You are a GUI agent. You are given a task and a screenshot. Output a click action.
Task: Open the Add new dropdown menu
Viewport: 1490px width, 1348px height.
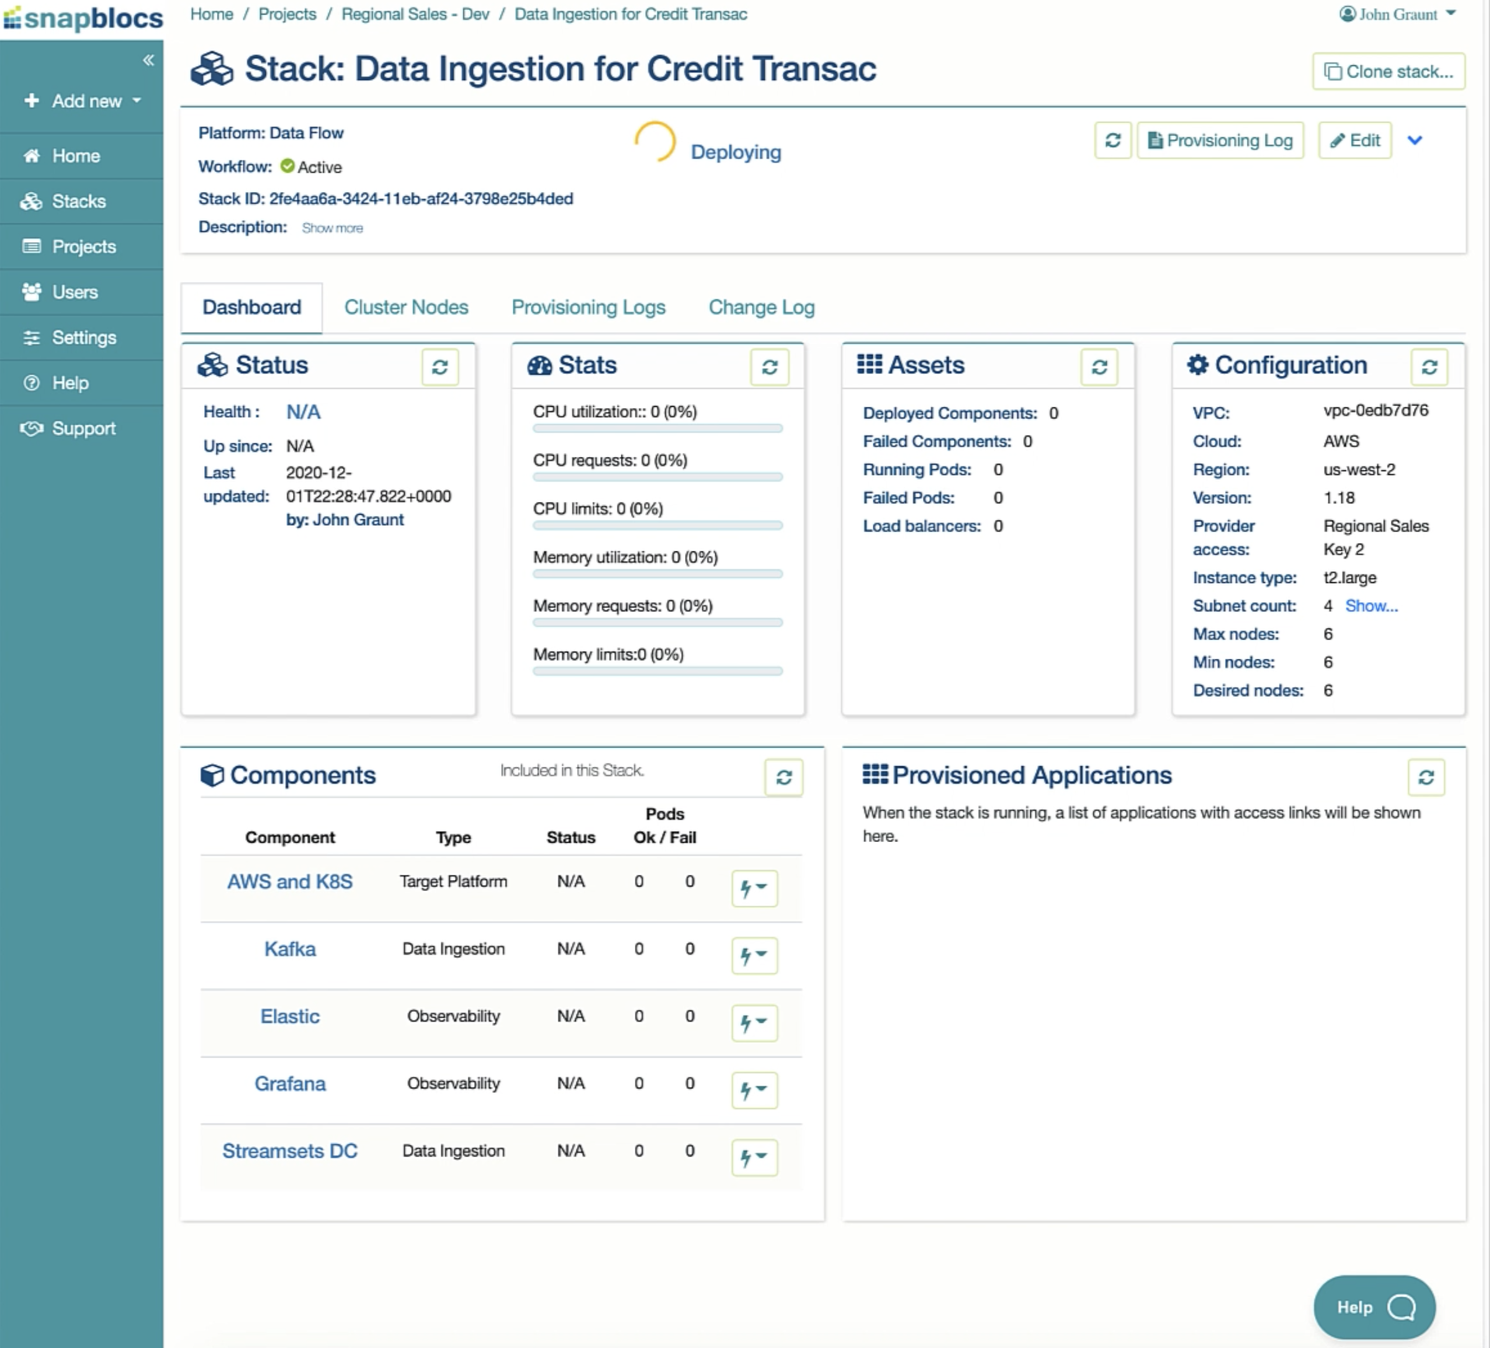point(82,100)
